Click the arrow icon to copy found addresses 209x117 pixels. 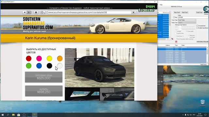click(172, 39)
